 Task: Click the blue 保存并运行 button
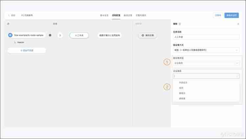pyautogui.click(x=232, y=15)
